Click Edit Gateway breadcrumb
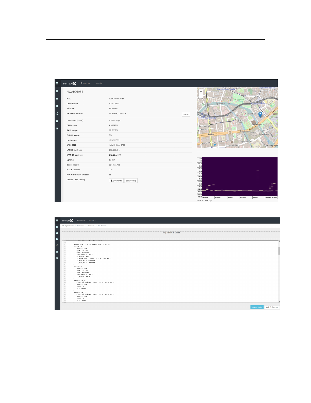This screenshot has height=403, width=311. click(x=102, y=226)
